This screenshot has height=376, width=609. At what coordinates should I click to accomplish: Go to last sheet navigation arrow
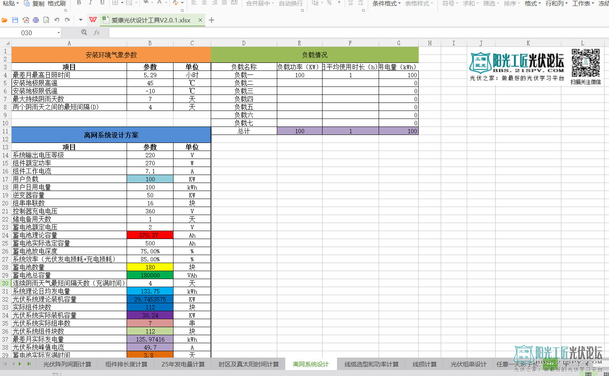pyautogui.click(x=29, y=364)
